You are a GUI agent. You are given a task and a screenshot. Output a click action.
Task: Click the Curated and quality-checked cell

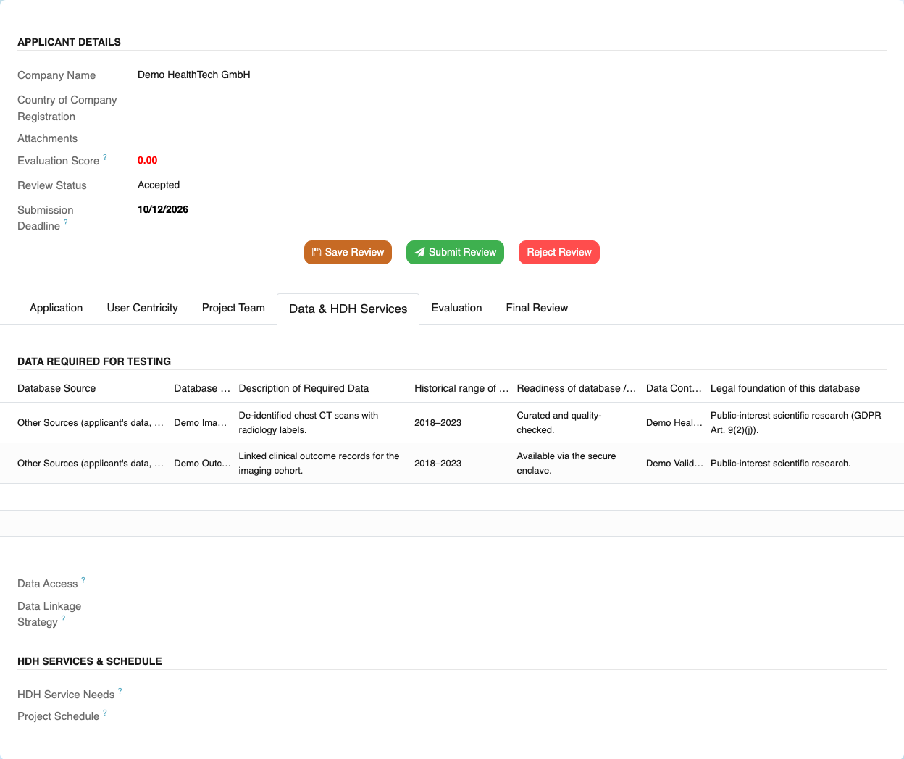(x=559, y=422)
